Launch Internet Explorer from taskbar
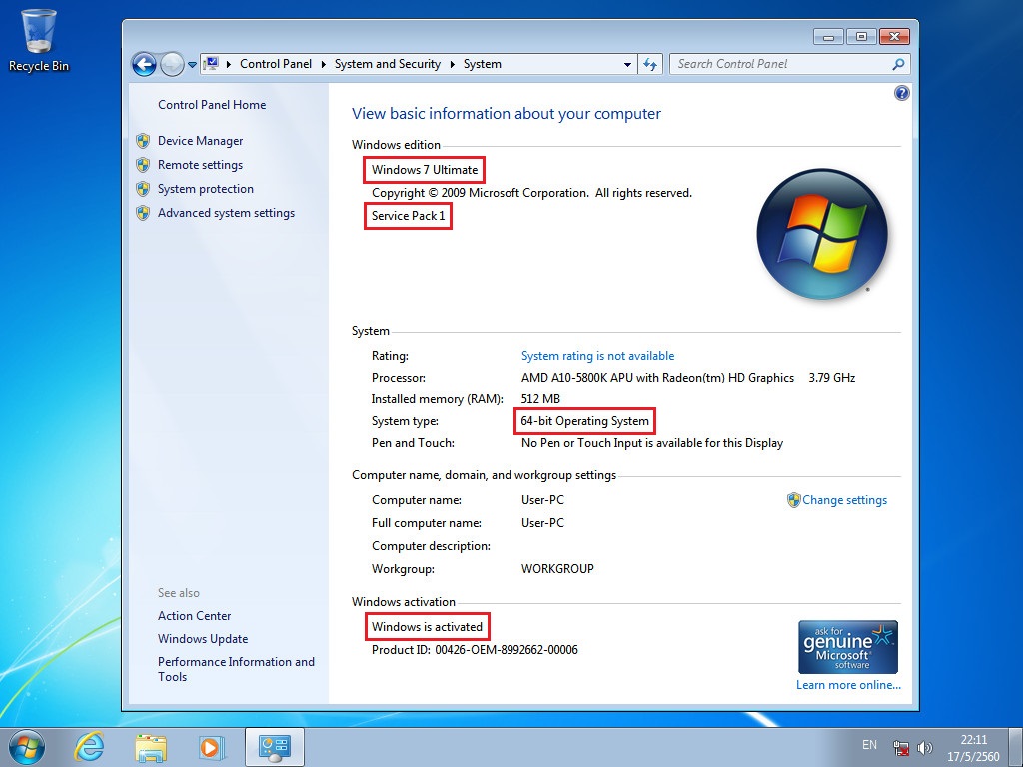The image size is (1023, 767). coord(89,747)
